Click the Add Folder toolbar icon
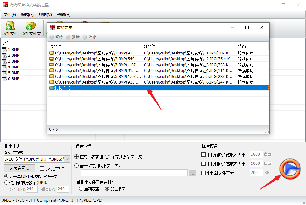This screenshot has height=205, width=306. [x=31, y=26]
